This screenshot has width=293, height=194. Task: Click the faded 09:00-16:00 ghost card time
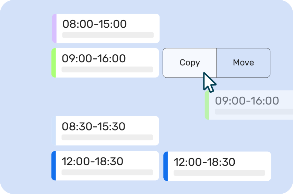[x=247, y=101]
